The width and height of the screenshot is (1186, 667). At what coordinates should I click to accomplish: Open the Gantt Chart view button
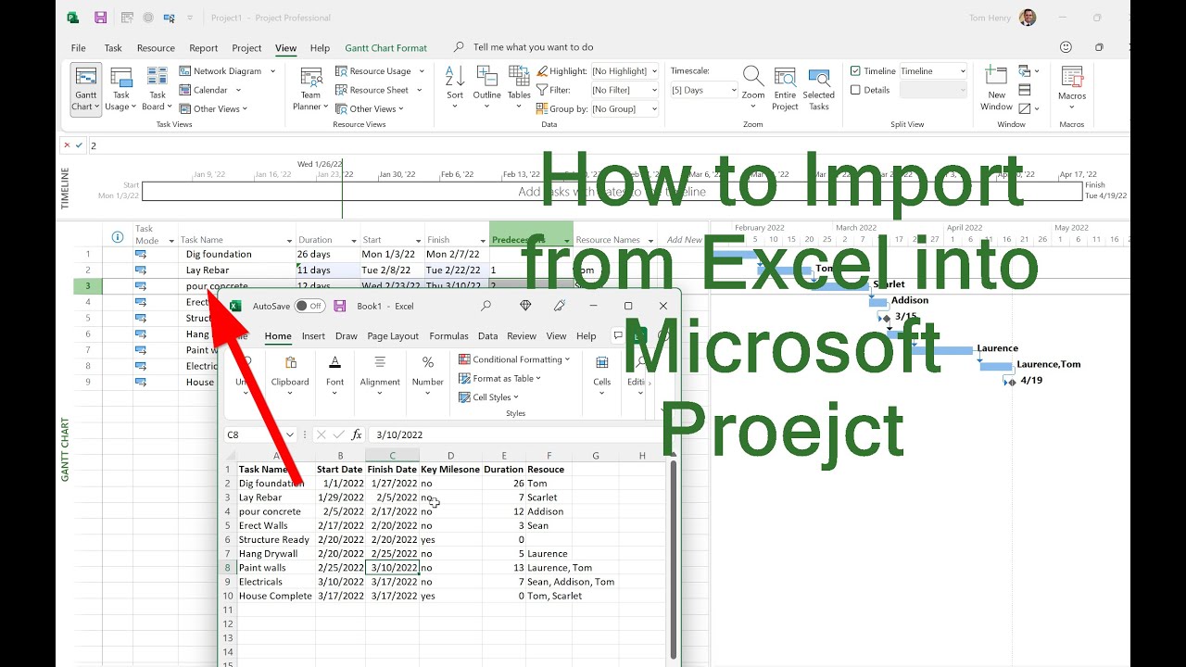[86, 89]
